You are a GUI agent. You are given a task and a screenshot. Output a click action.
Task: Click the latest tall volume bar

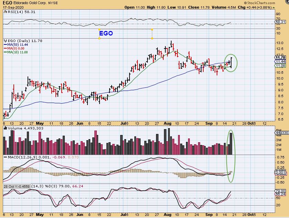[x=231, y=144]
